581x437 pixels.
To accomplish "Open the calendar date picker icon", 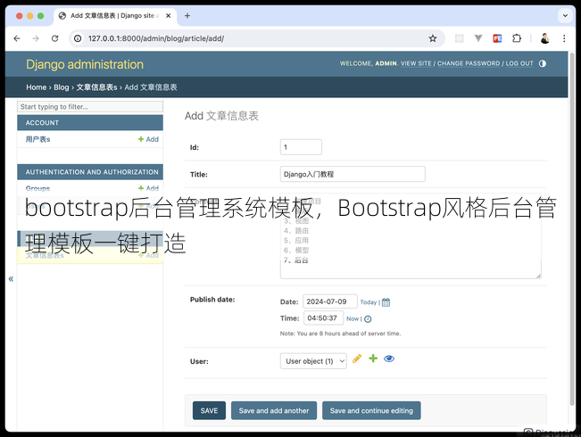I will pyautogui.click(x=386, y=302).
